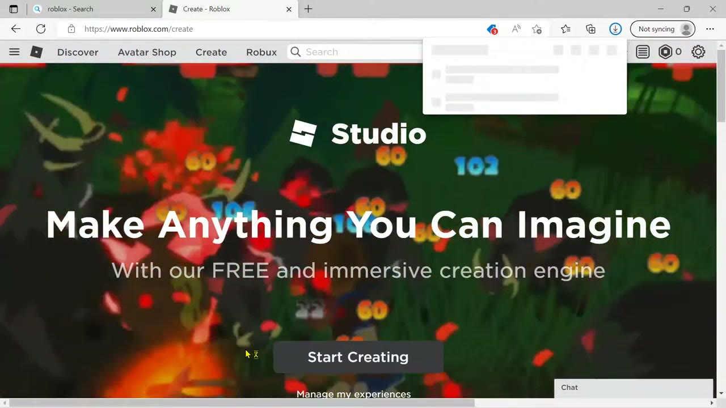Open the tab actions menu icon

14,9
